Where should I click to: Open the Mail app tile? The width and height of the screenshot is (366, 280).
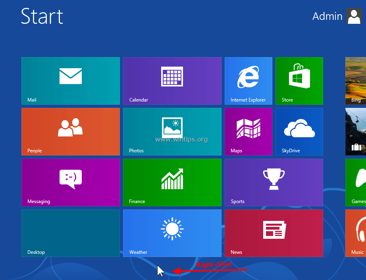[x=70, y=81]
